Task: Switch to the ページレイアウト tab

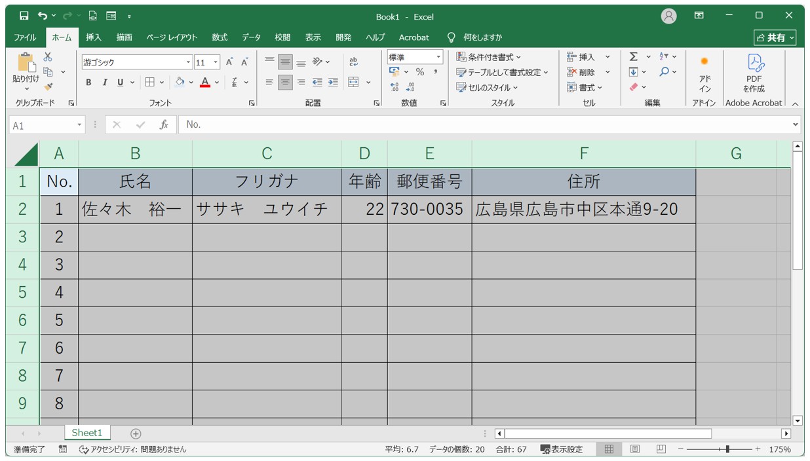Action: click(x=172, y=37)
